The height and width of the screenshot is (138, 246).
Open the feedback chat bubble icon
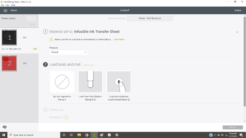[4, 127]
